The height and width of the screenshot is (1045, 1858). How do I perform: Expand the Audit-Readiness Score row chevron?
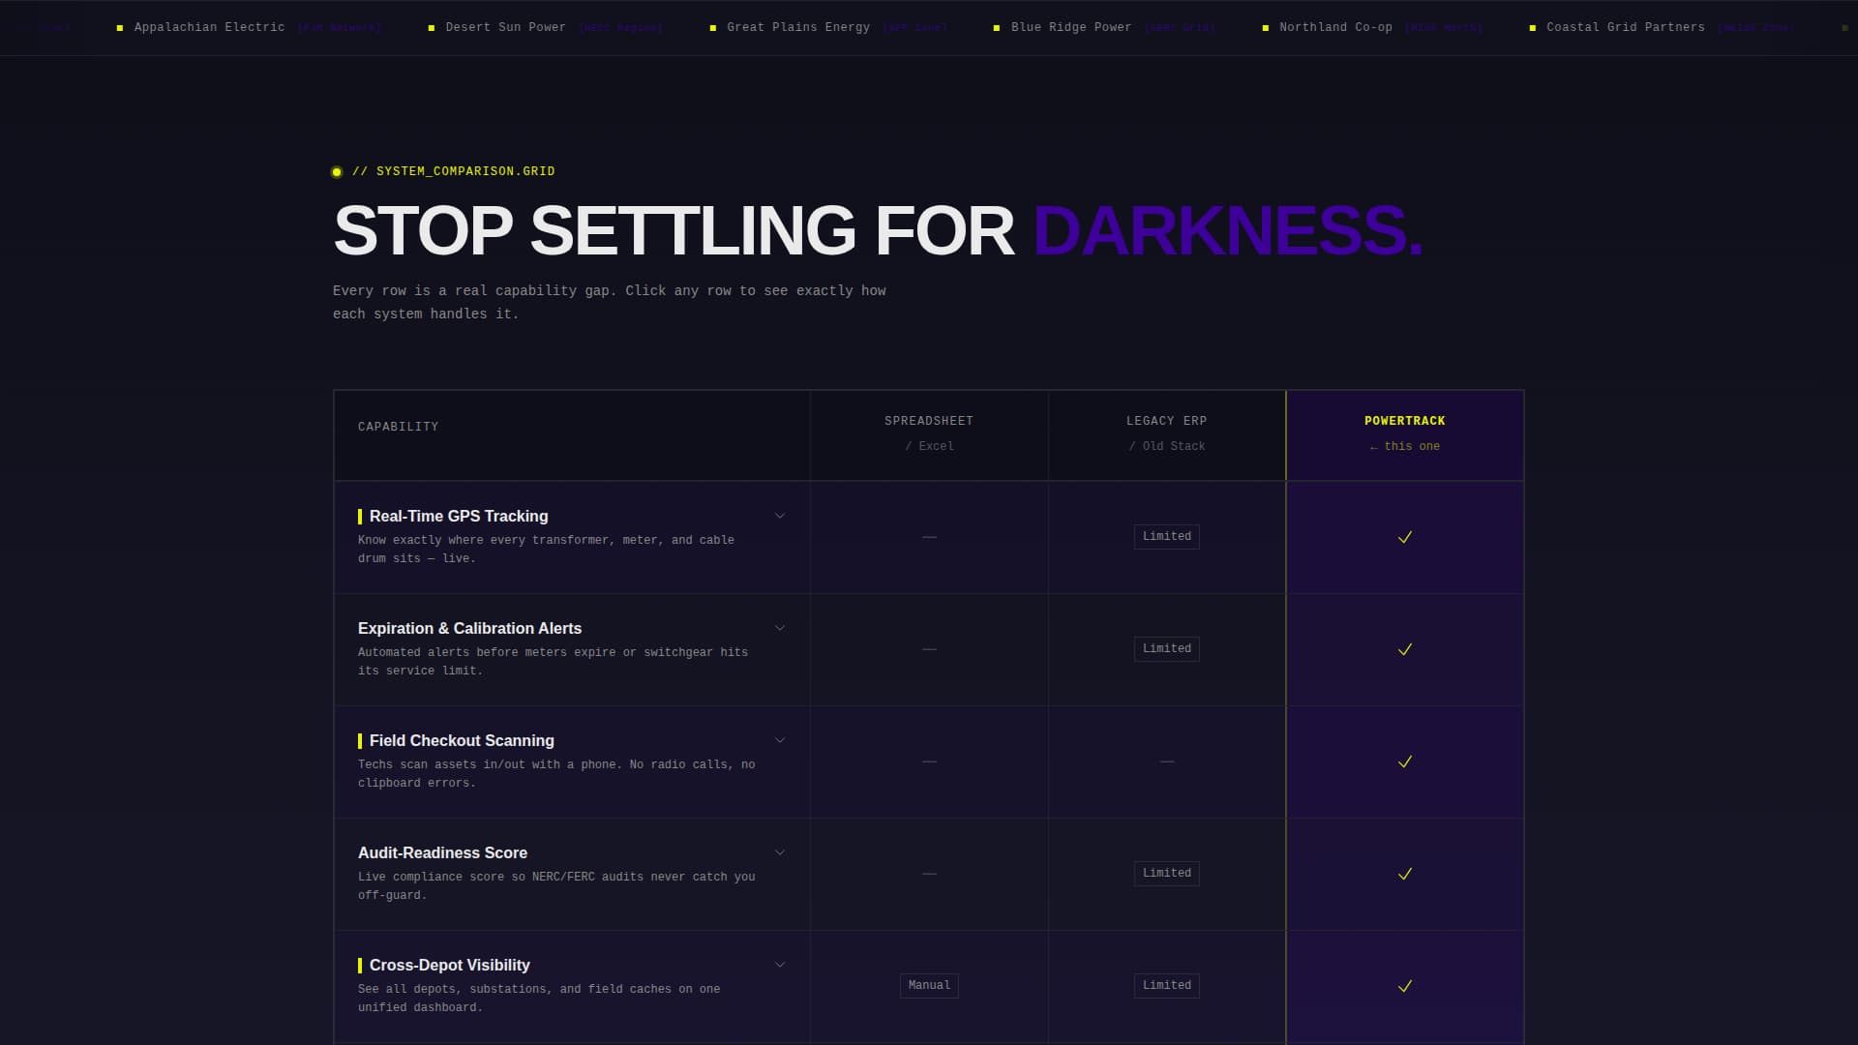click(780, 852)
